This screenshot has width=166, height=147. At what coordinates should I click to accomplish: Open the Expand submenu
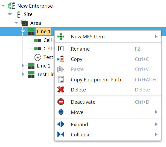pyautogui.click(x=79, y=124)
